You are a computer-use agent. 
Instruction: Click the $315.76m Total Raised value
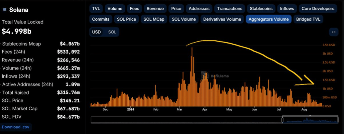point(68,92)
